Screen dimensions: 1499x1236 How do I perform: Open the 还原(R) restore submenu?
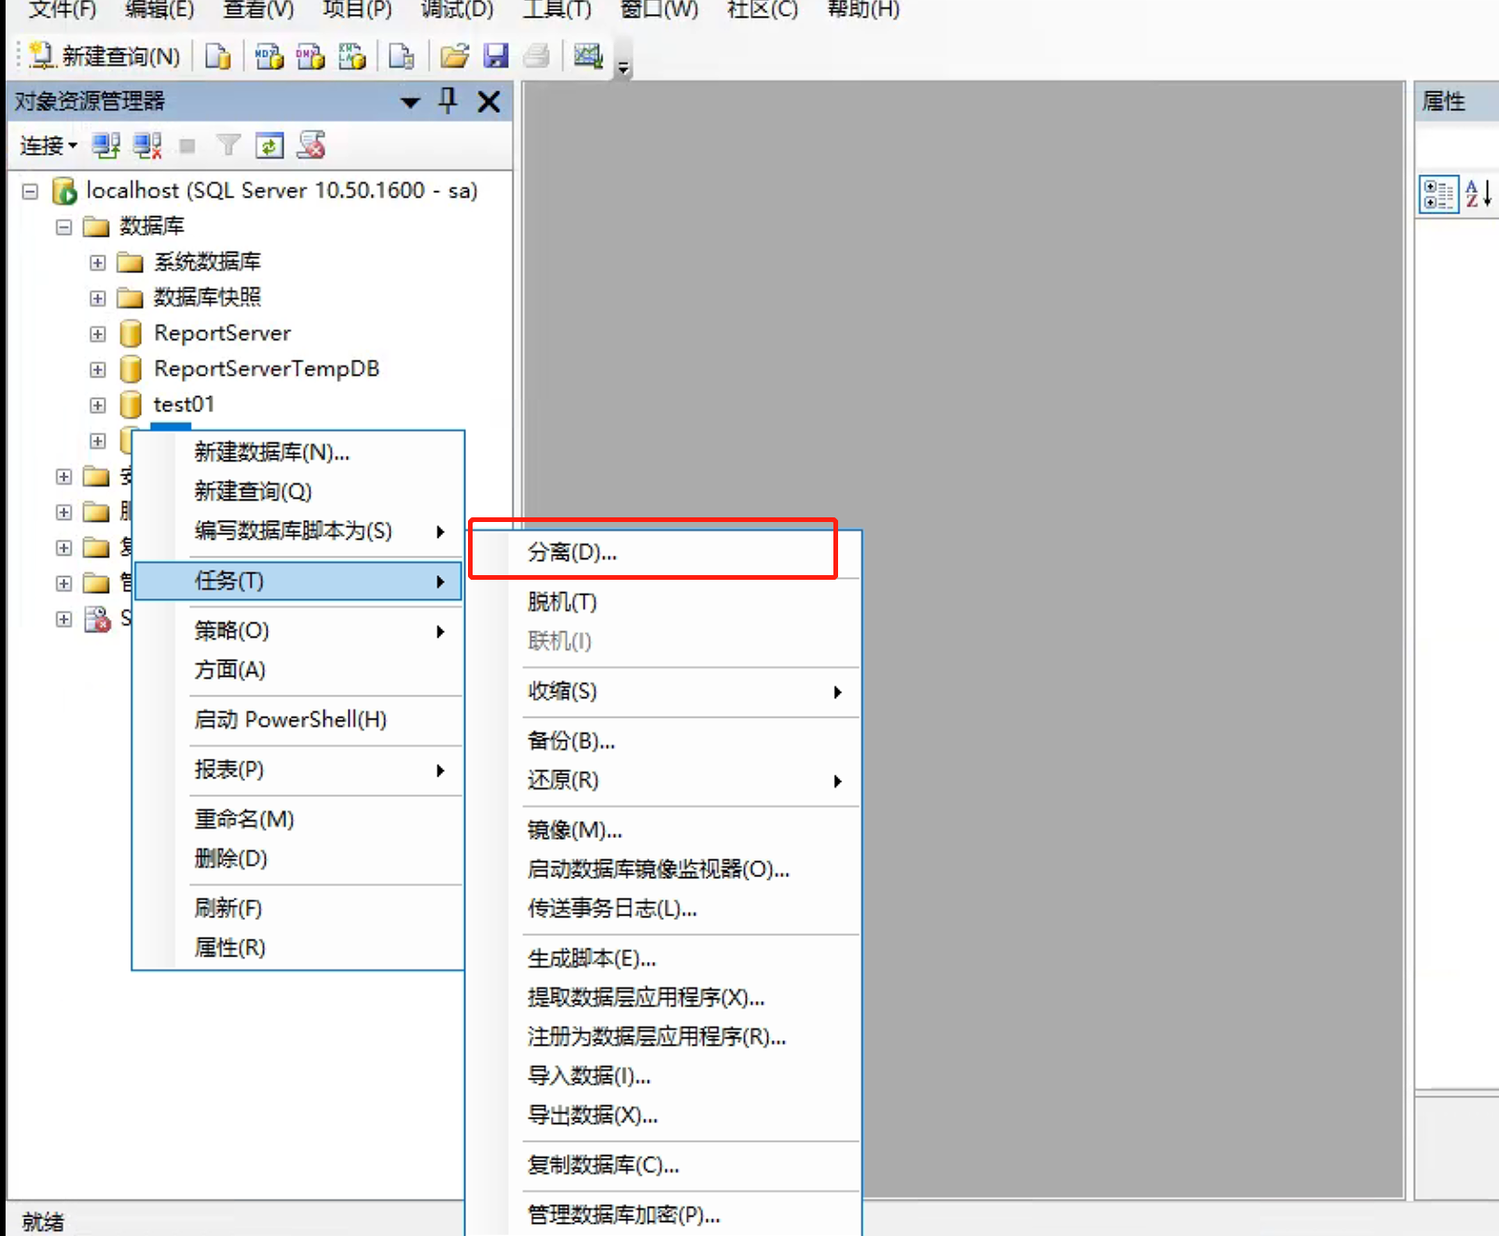(x=664, y=780)
